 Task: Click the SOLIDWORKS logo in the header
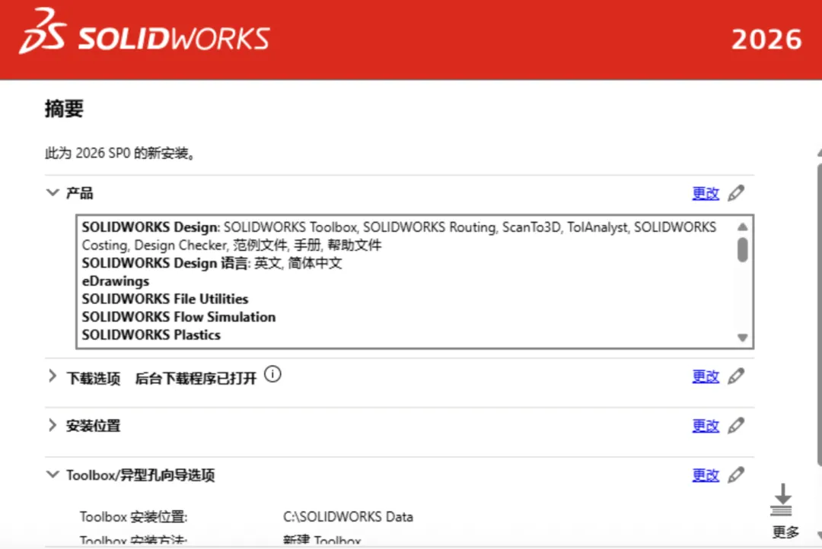(x=145, y=32)
